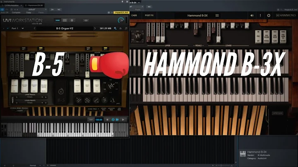The height and width of the screenshot is (167, 298).
Task: Toggle the plugin power button in the Instruments window
Action: pyautogui.click(x=2, y=9)
